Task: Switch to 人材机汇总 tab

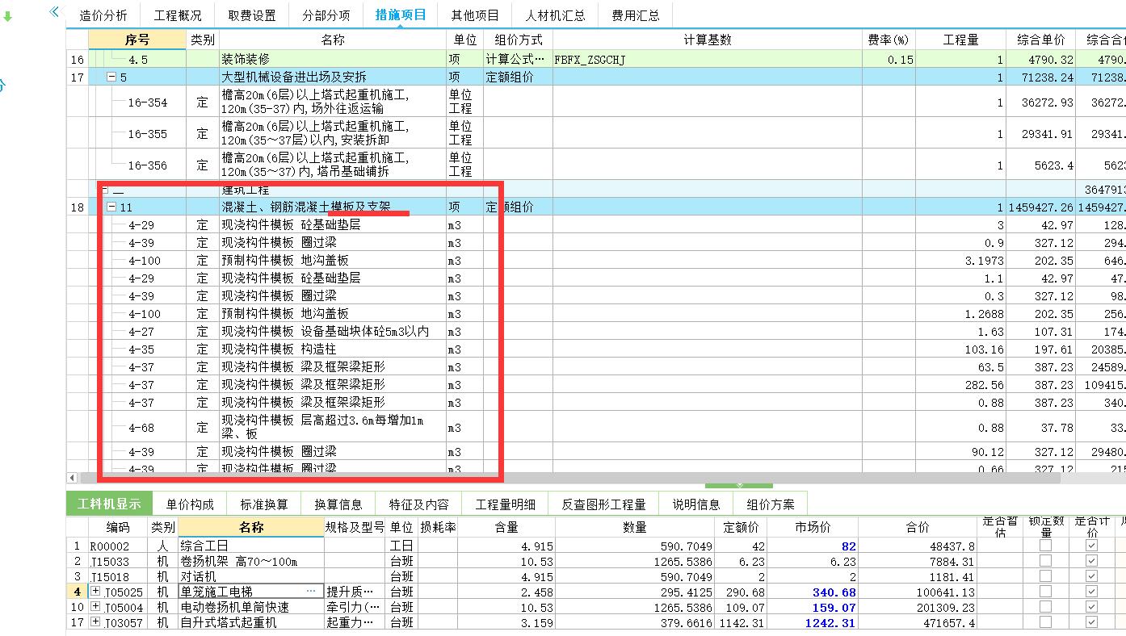Action: (x=555, y=15)
